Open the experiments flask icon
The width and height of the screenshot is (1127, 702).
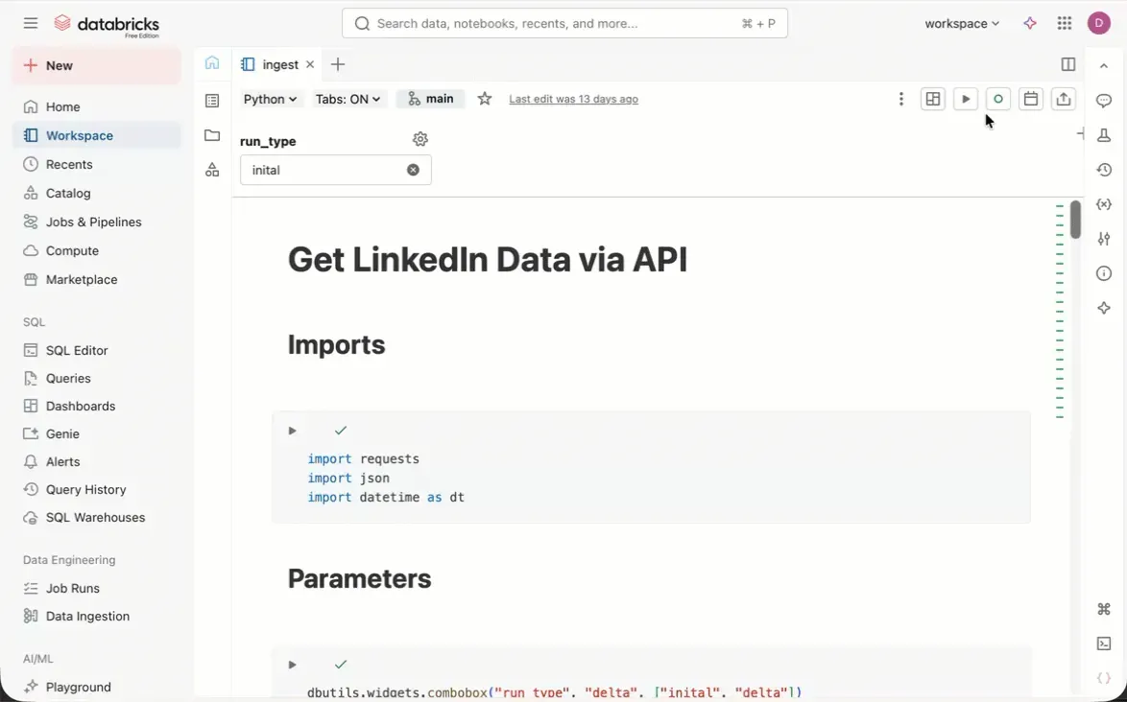[1104, 135]
